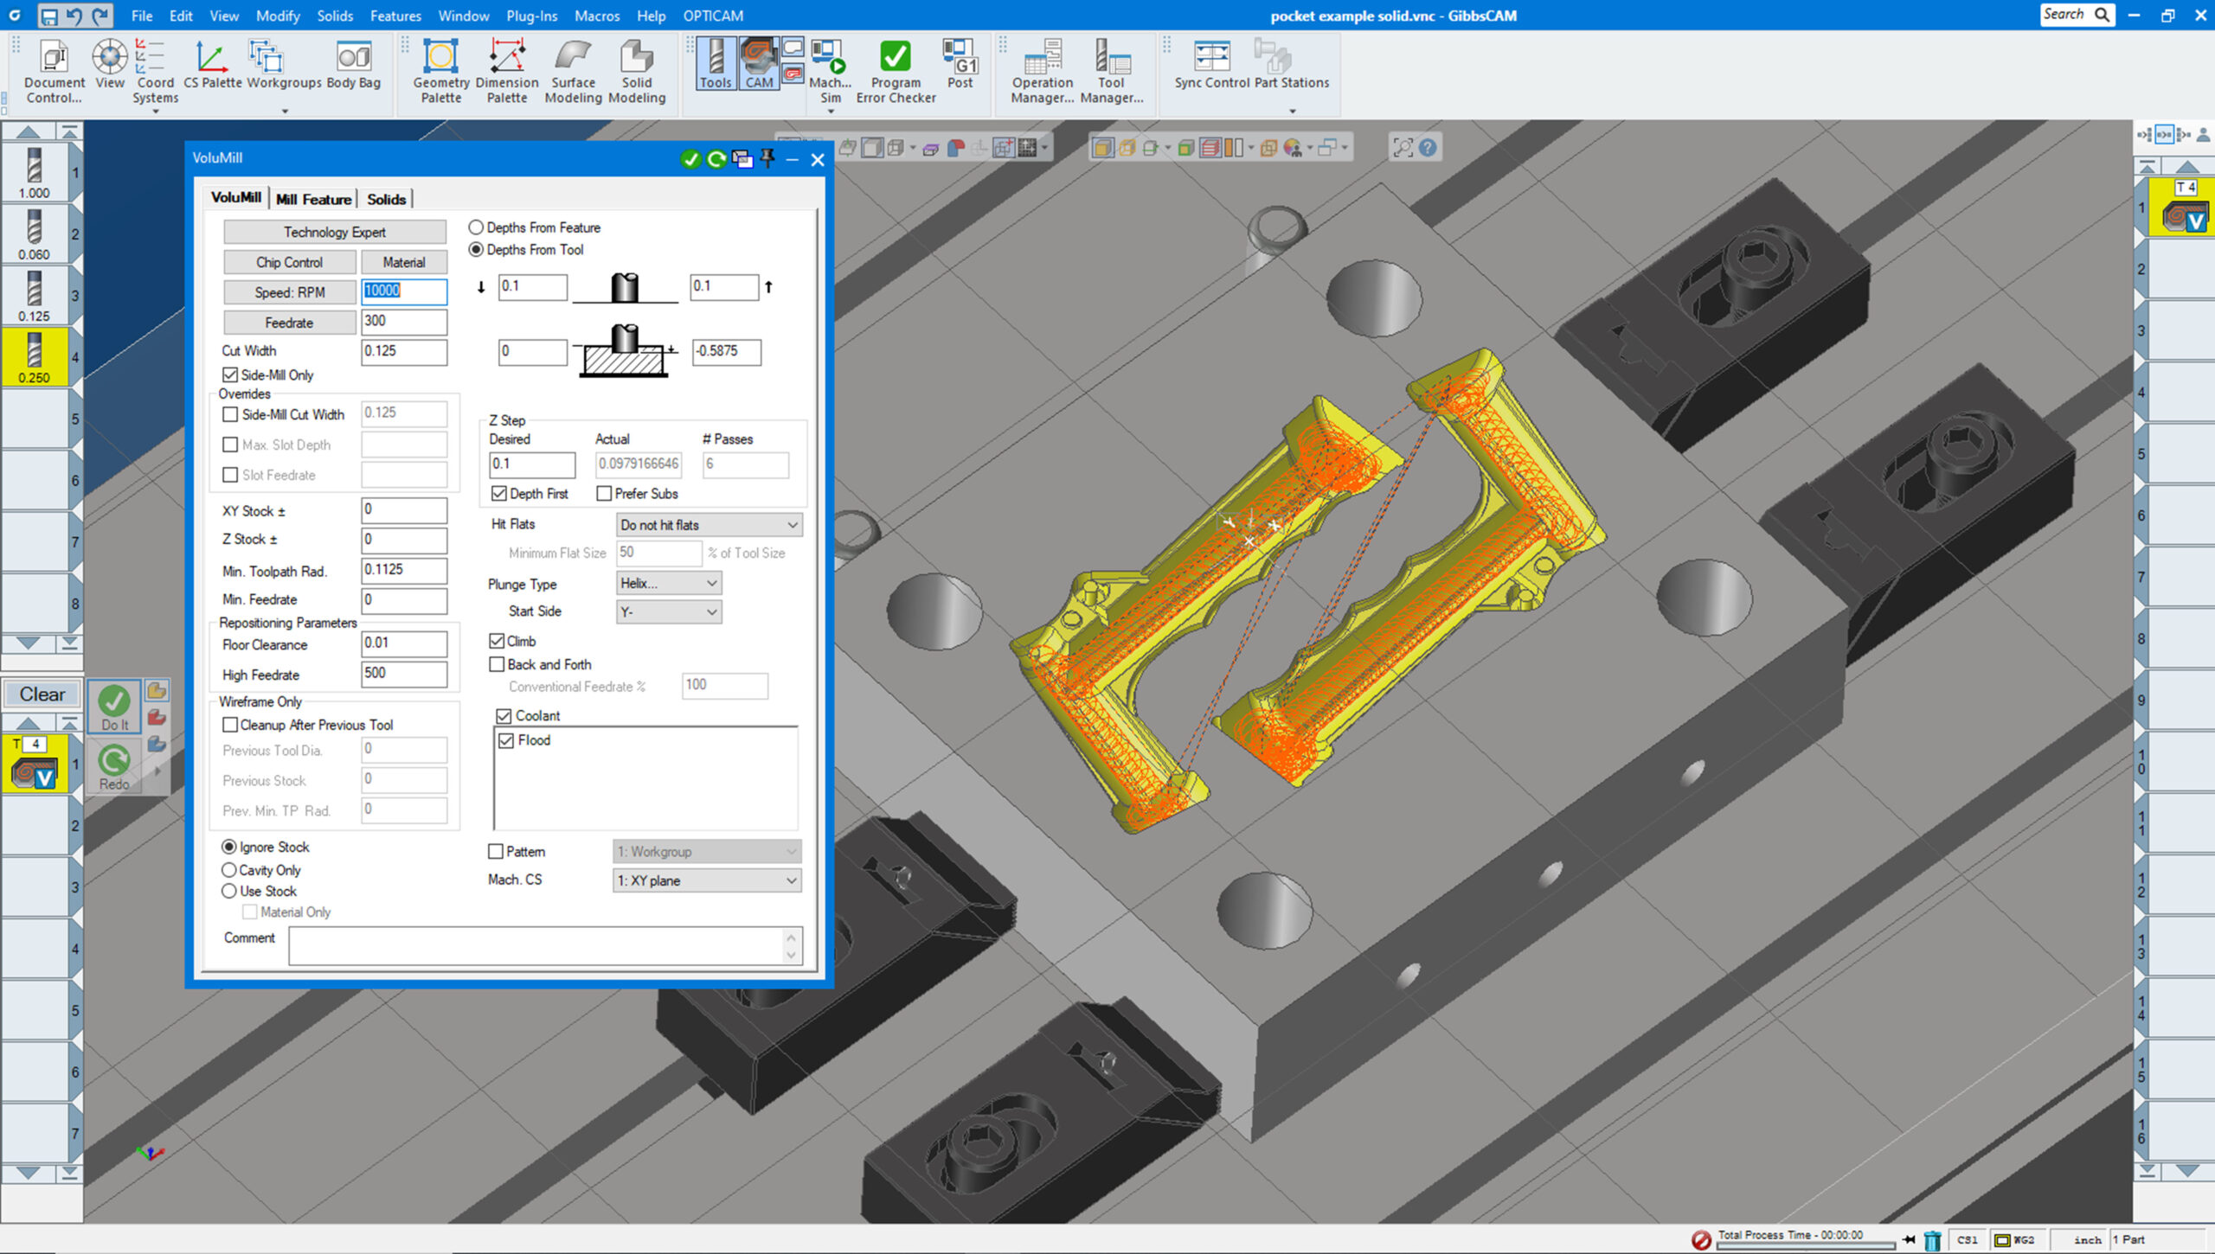Click the green Do It button
This screenshot has height=1254, width=2215.
113,707
